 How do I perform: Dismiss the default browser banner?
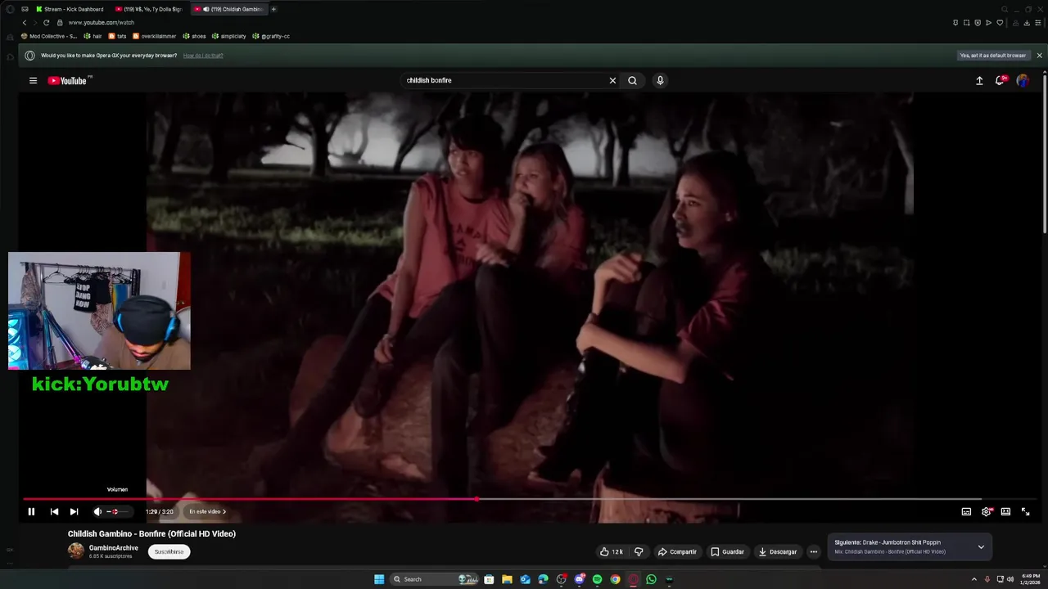pos(1040,56)
